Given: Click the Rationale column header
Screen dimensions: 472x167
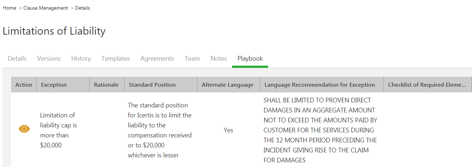Looking at the screenshot, I should 106,85.
